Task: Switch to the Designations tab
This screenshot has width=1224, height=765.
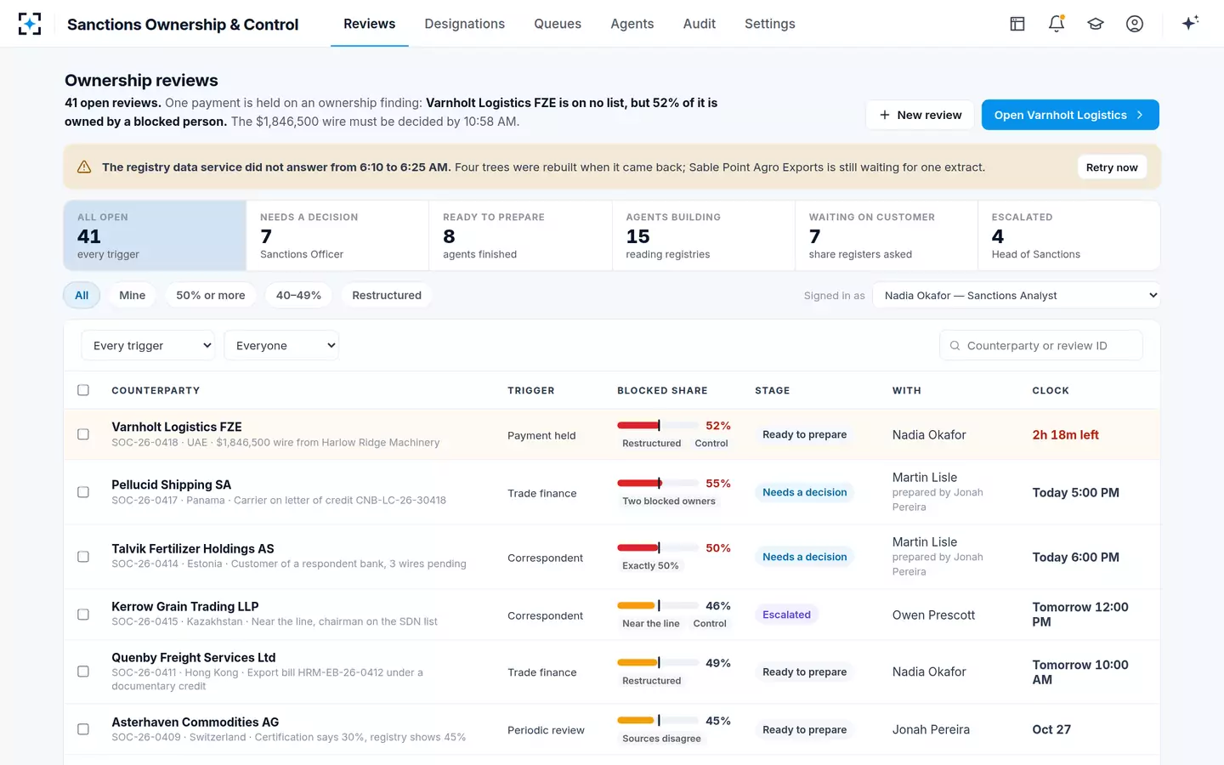Action: (464, 24)
